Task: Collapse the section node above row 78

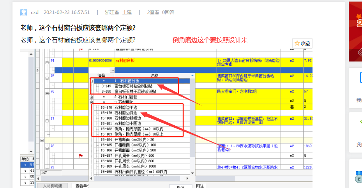Action: (x=42, y=140)
